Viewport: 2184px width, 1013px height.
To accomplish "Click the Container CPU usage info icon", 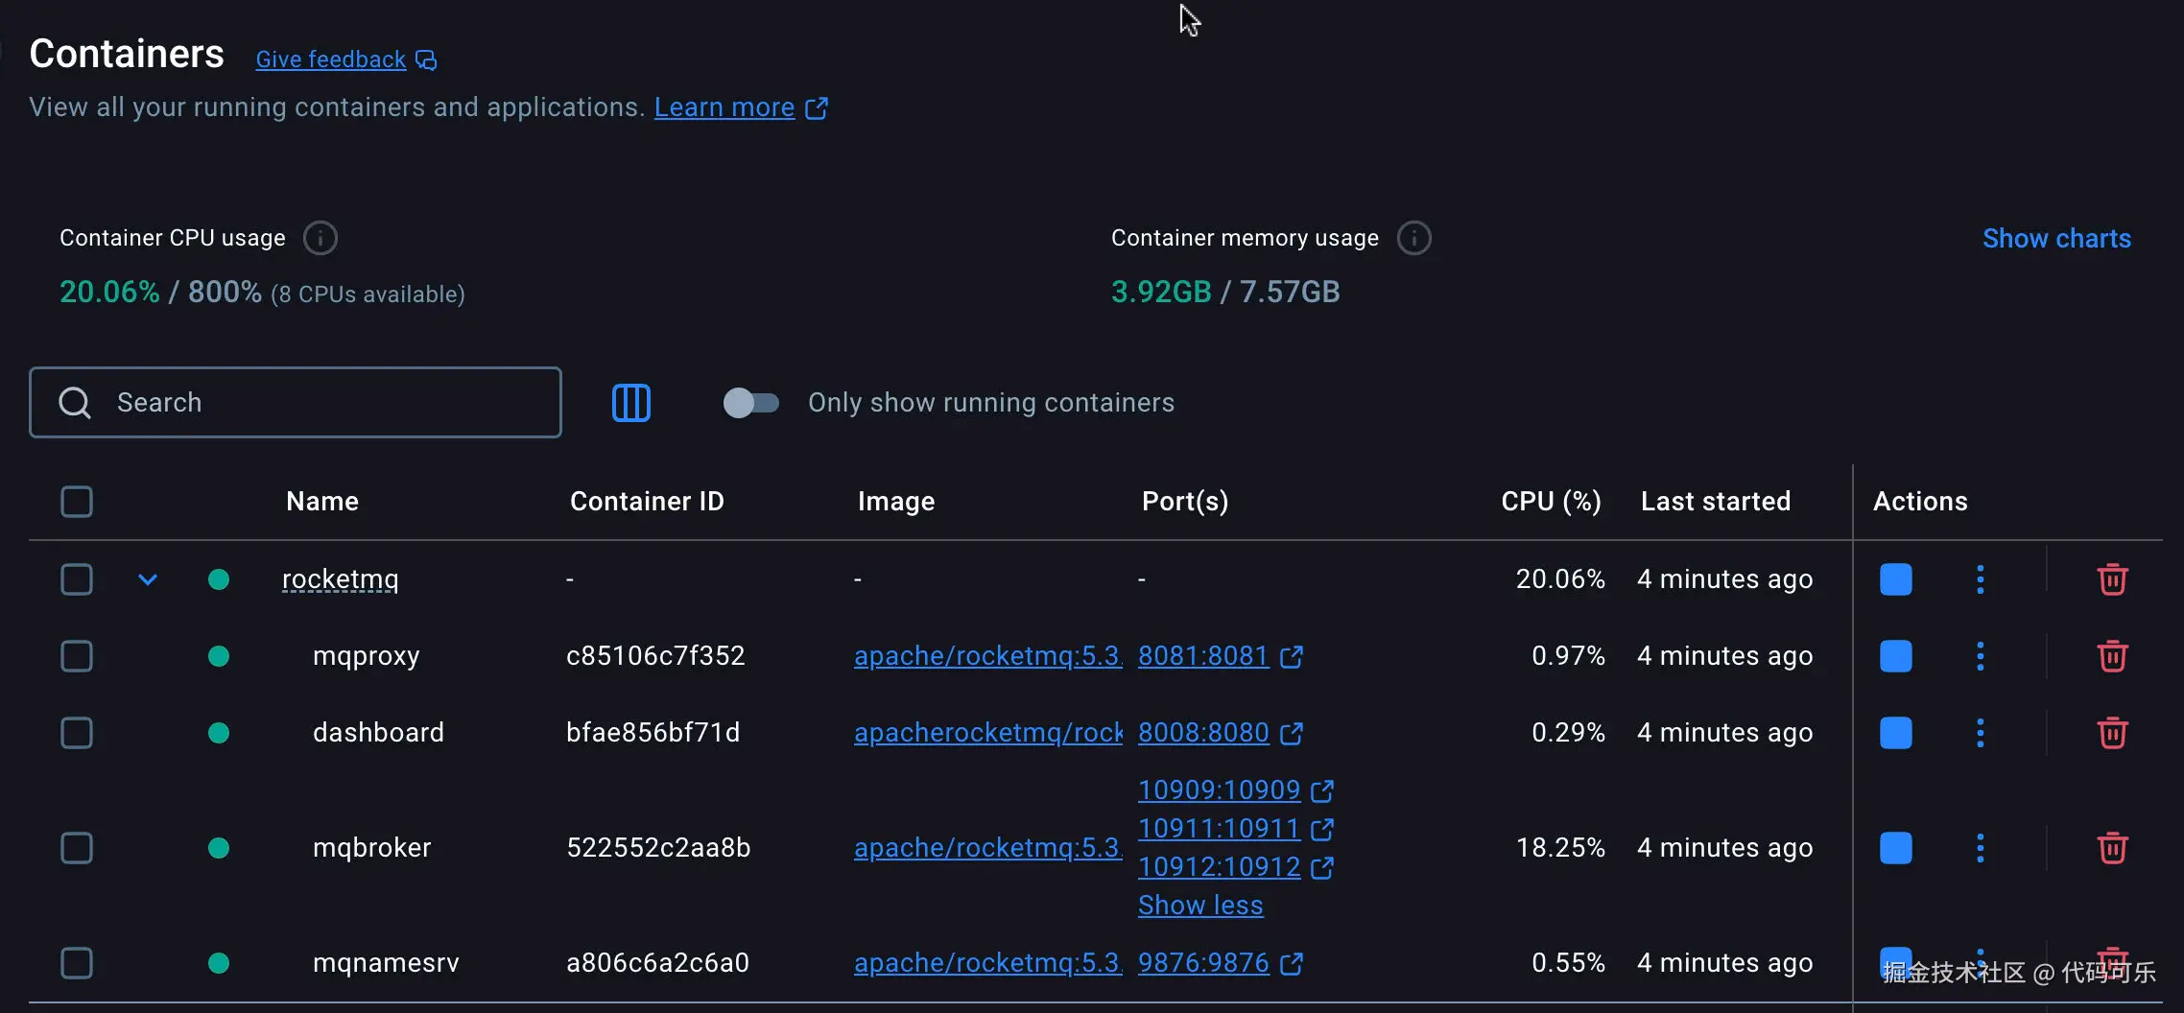I will 320,238.
